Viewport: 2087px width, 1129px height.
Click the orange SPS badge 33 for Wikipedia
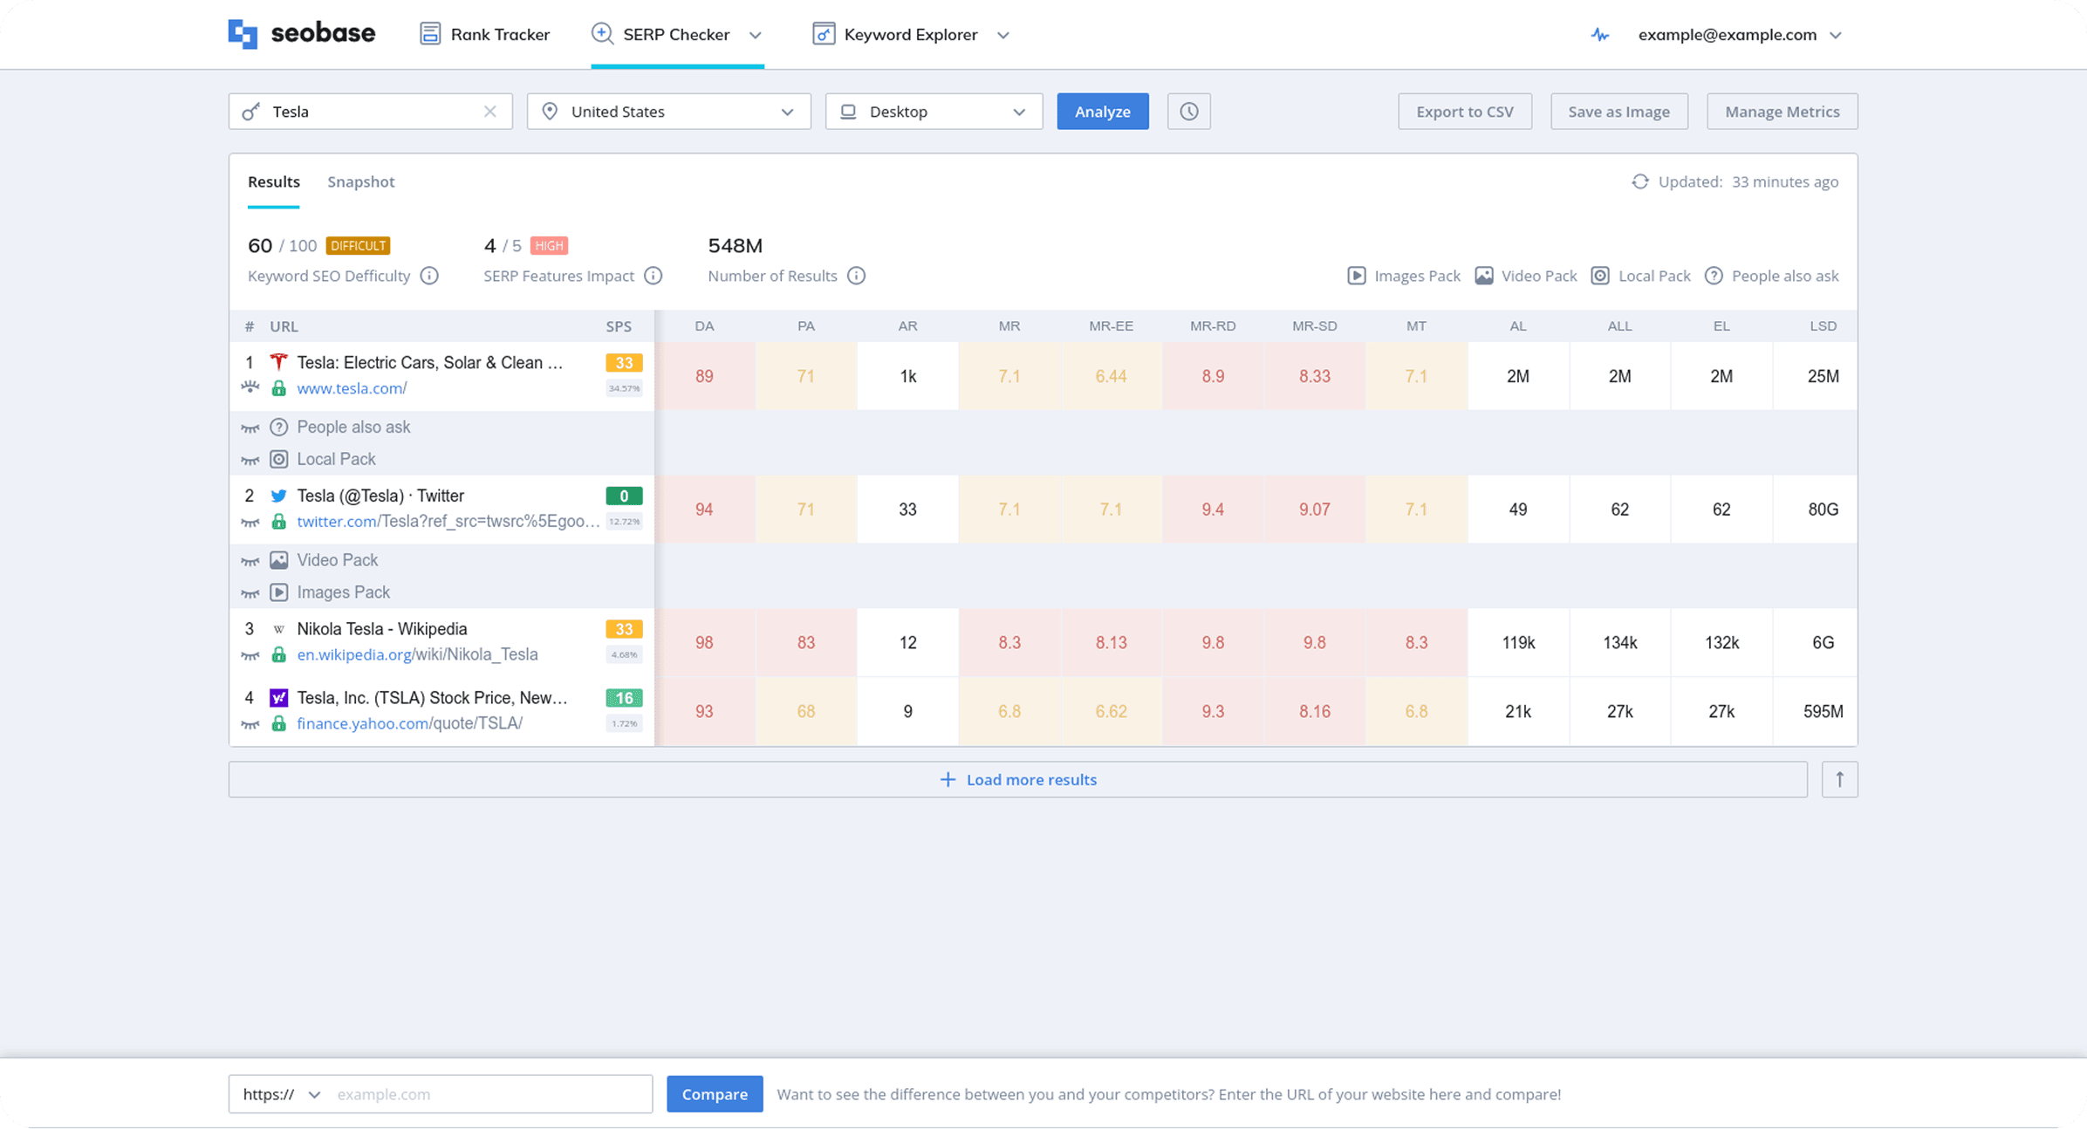click(x=624, y=629)
